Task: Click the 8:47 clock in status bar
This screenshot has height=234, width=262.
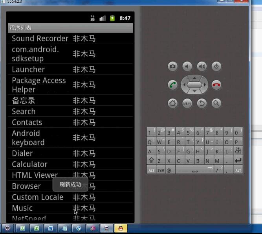Action: click(125, 18)
